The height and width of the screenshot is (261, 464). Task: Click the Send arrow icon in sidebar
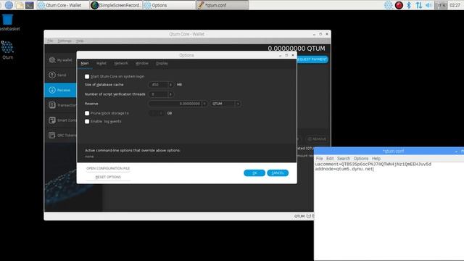[x=52, y=75]
